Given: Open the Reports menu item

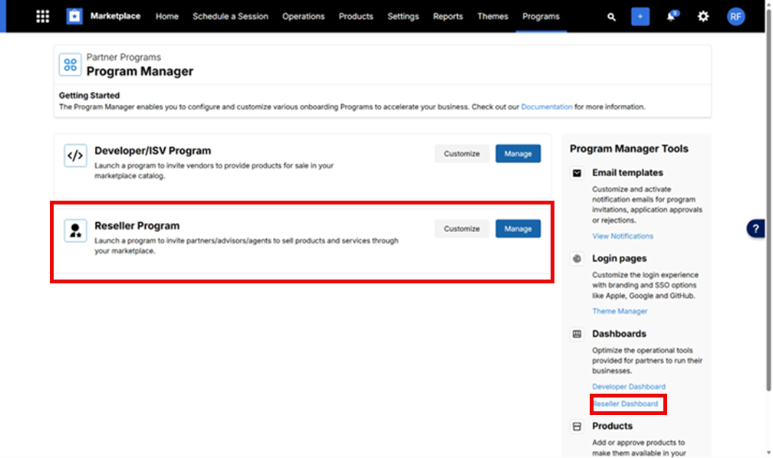Looking at the screenshot, I should [x=448, y=16].
